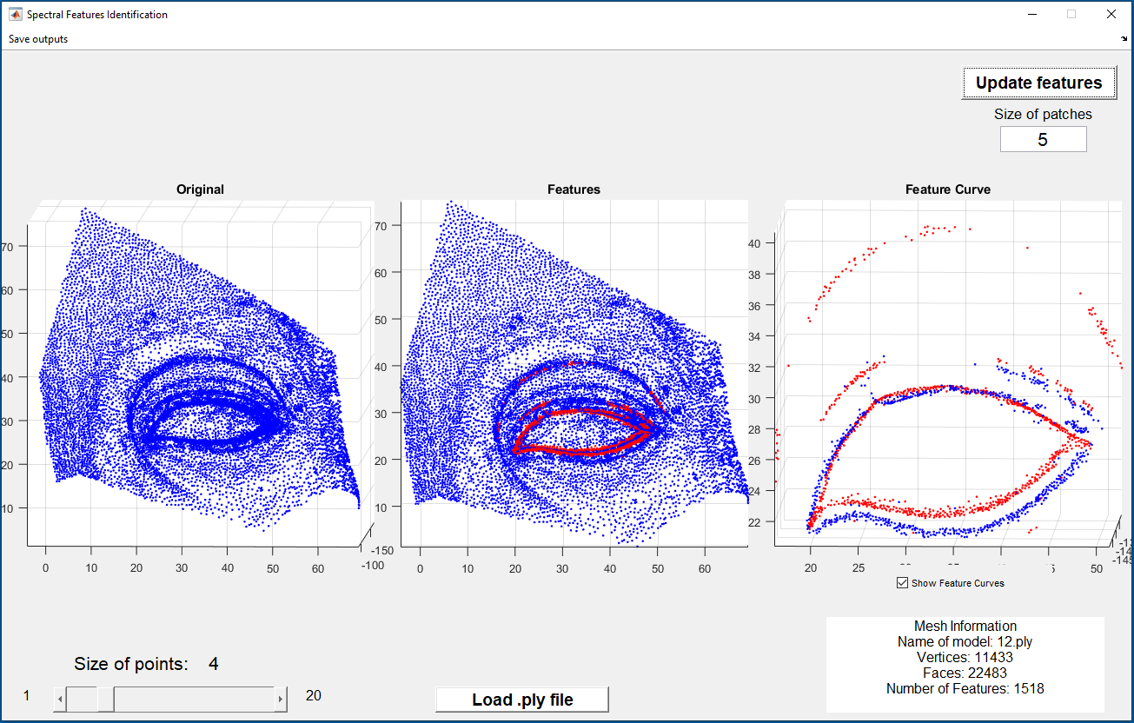1134x723 pixels.
Task: Click the slider minimum label '1'
Action: (x=26, y=695)
